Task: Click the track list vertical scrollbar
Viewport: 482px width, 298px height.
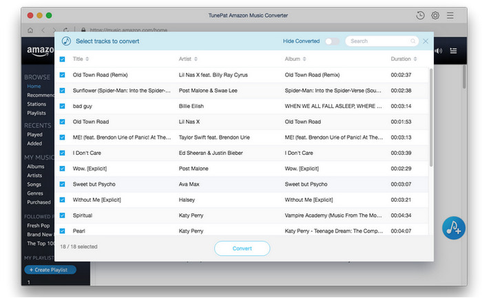Action: click(x=431, y=118)
